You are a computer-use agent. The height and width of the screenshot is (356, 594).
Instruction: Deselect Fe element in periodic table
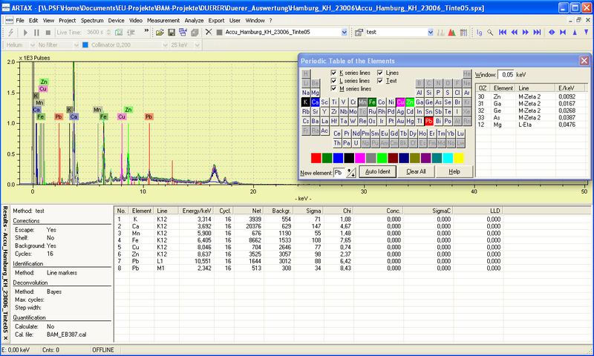click(x=372, y=102)
